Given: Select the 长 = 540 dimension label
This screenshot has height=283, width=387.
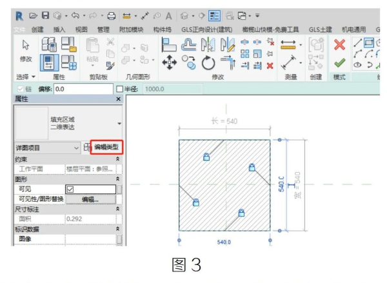Looking at the screenshot, I should 224,121.
